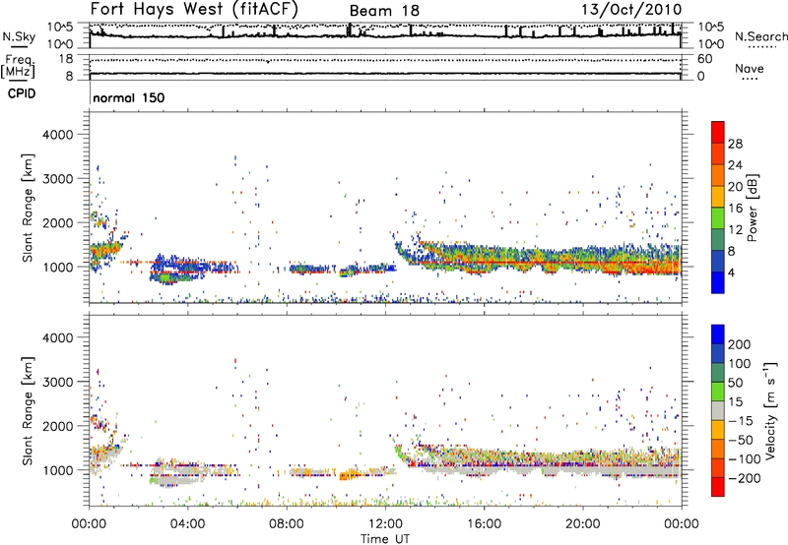The image size is (788, 545).
Task: Click the '08:00' time axis label
Action: pos(287,524)
